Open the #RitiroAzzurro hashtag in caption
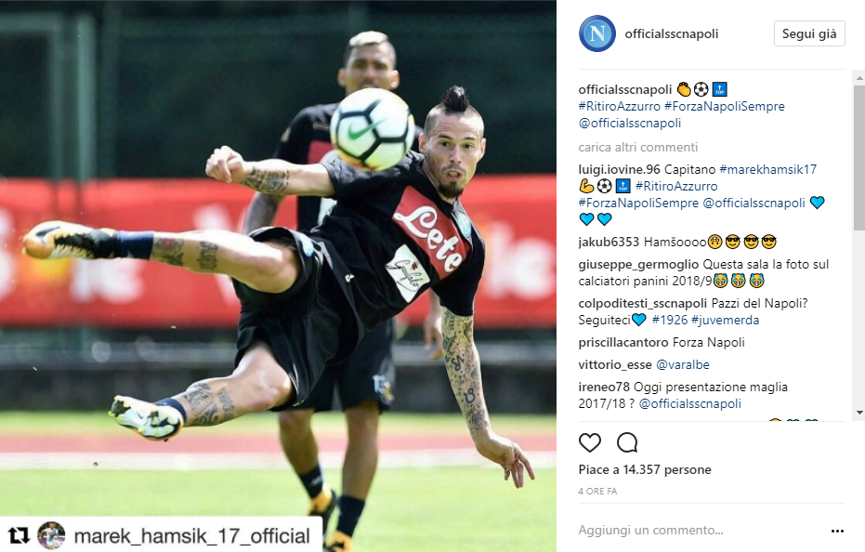The height and width of the screenshot is (552, 865). [619, 106]
